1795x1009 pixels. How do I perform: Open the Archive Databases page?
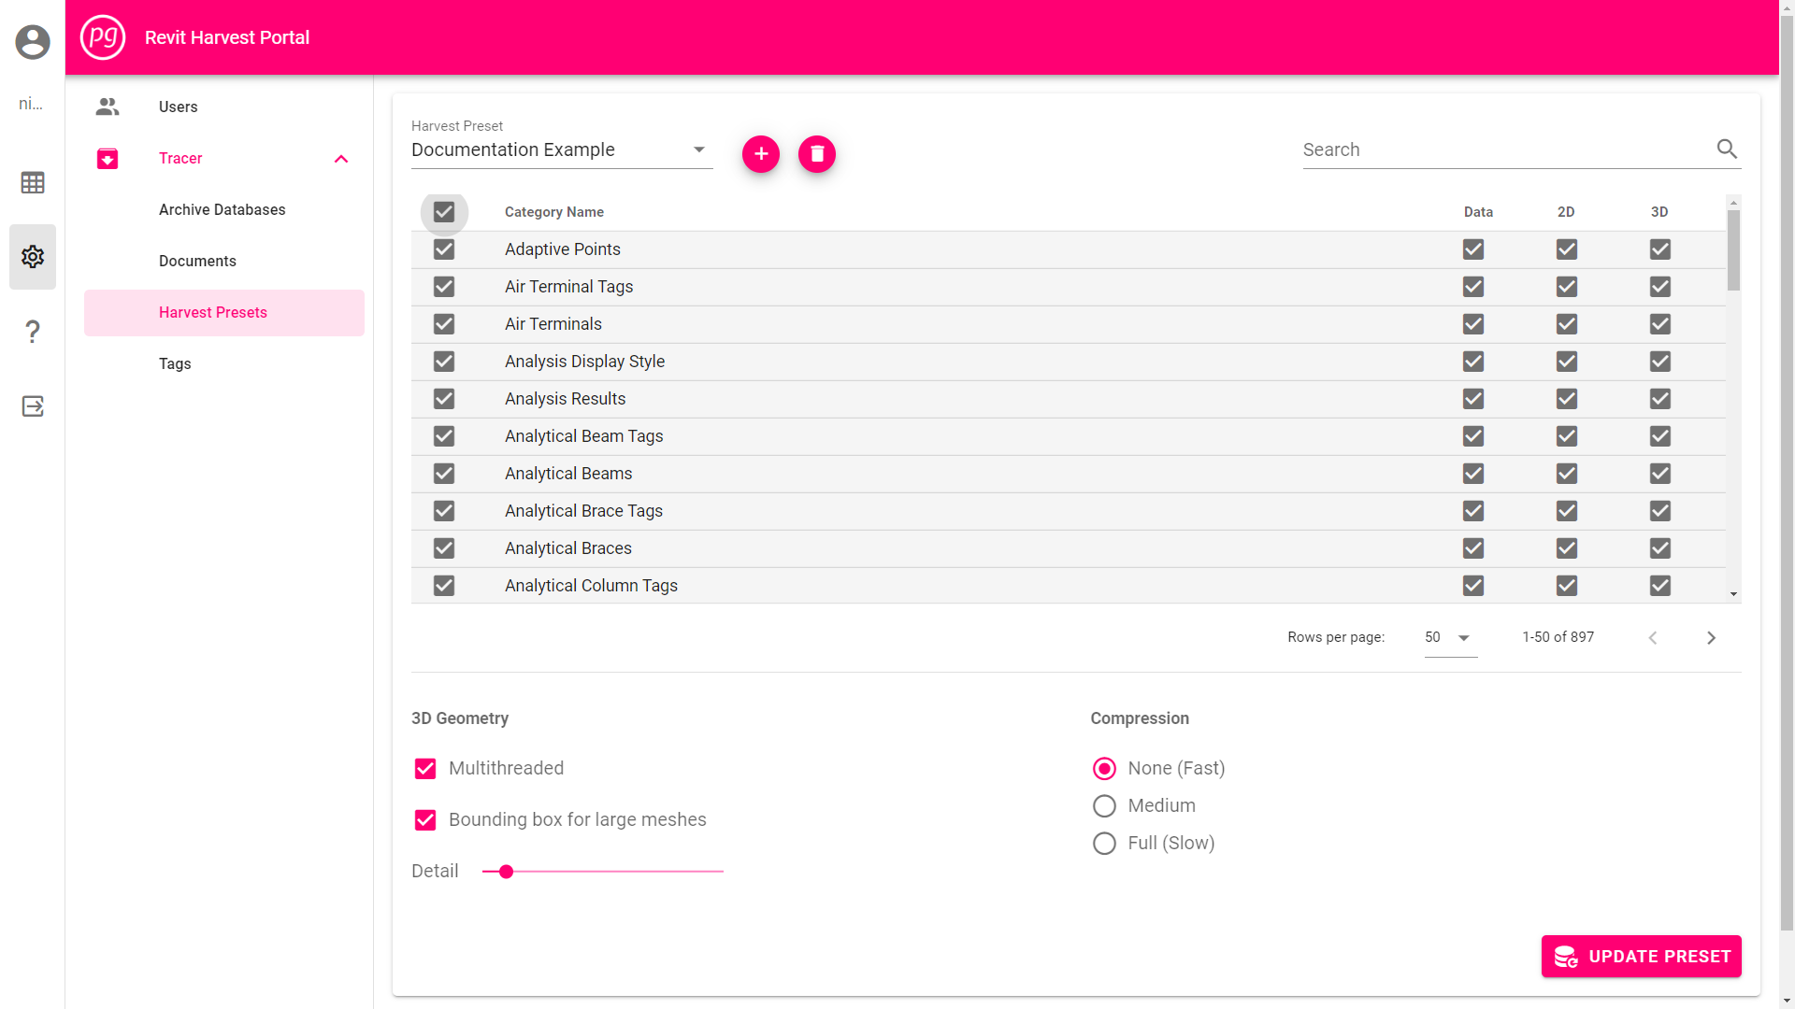pos(222,209)
